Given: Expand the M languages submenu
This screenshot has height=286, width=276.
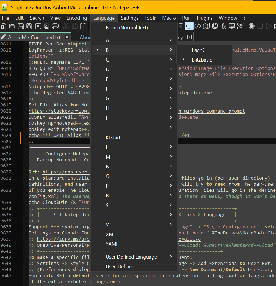Looking at the screenshot, I should pyautogui.click(x=134, y=157).
